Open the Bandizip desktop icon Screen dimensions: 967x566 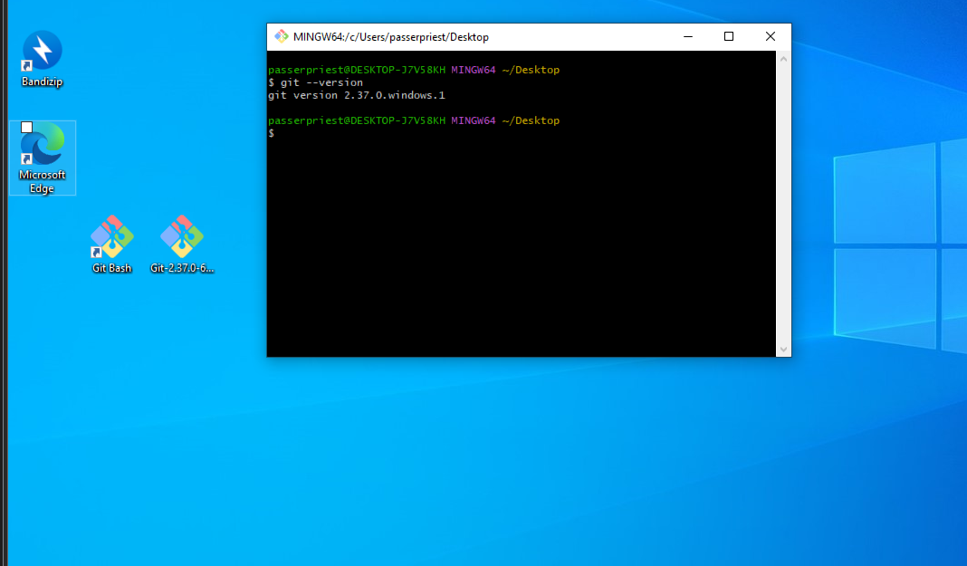click(42, 51)
